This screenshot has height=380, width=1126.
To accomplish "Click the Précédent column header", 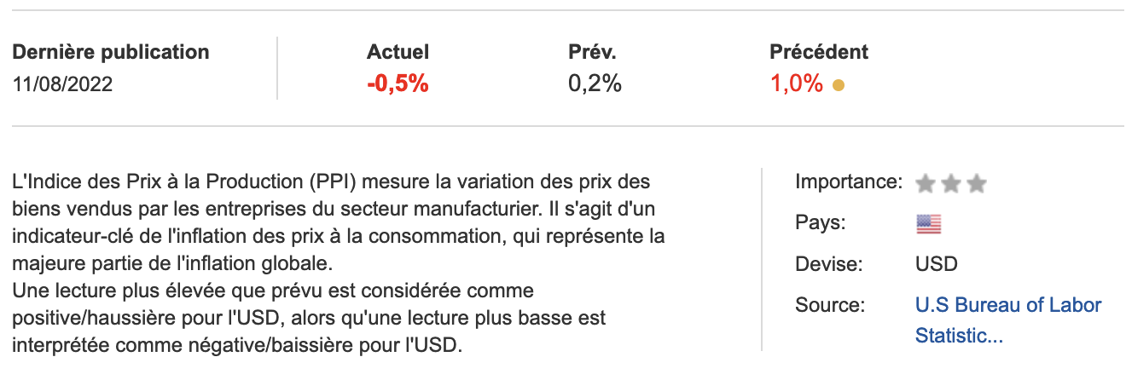I will 818,52.
